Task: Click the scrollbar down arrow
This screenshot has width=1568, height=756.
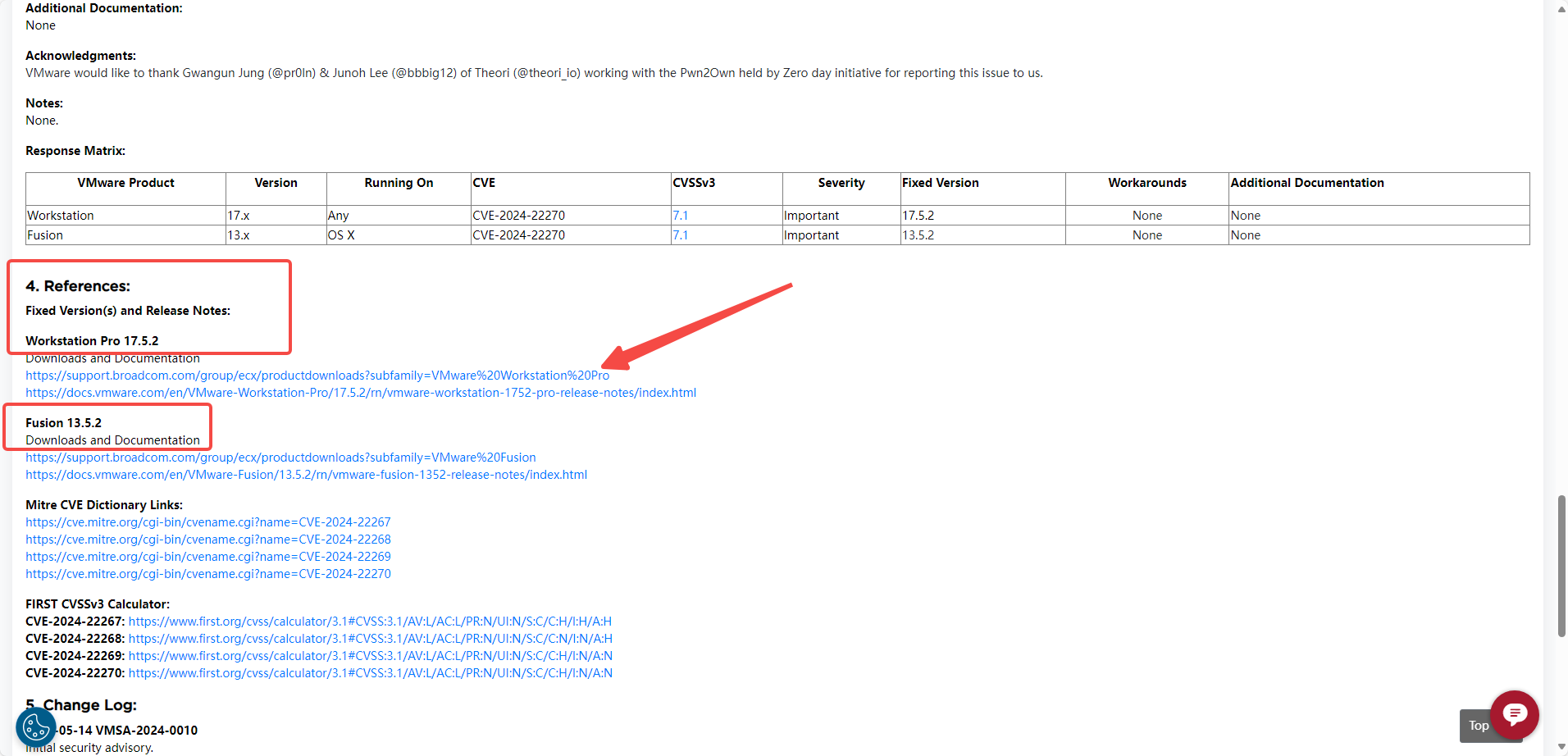Action: tap(1561, 747)
